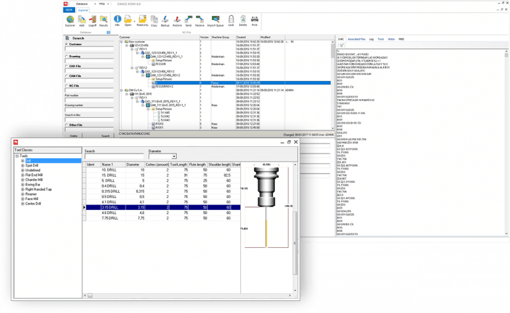Screen dimensions: 510x313
Task: Select the CAD-File radio button
Action: [68, 66]
